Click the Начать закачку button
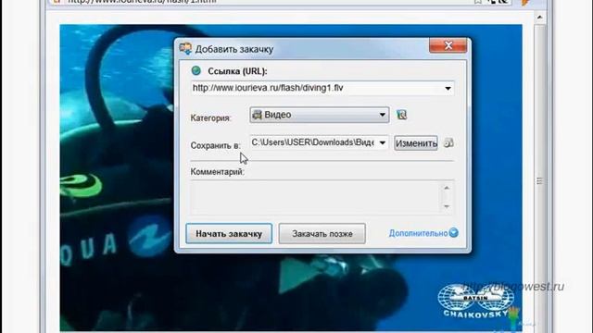This screenshot has height=333, width=593. [229, 234]
